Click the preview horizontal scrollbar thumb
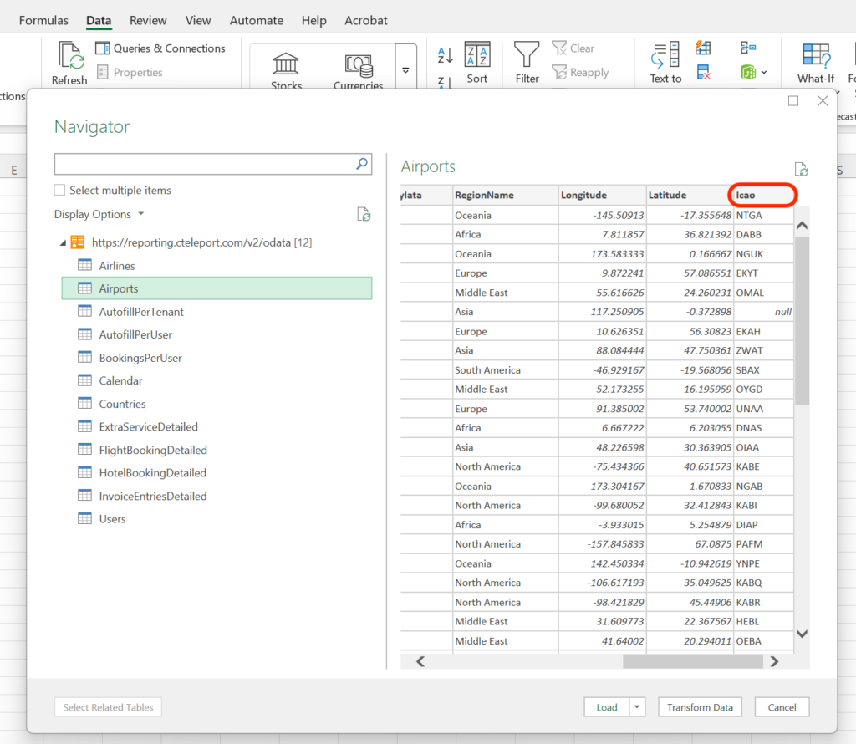This screenshot has height=744, width=856. 693,661
